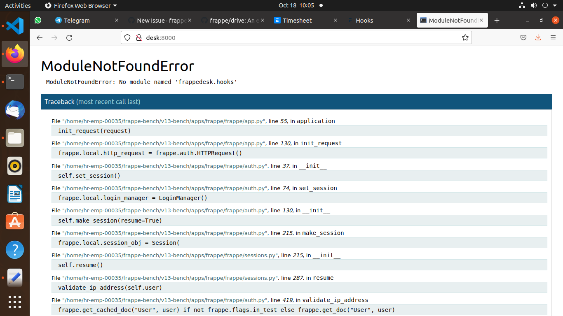
Task: Launch Visual Studio Code from the dock
Action: point(14,26)
